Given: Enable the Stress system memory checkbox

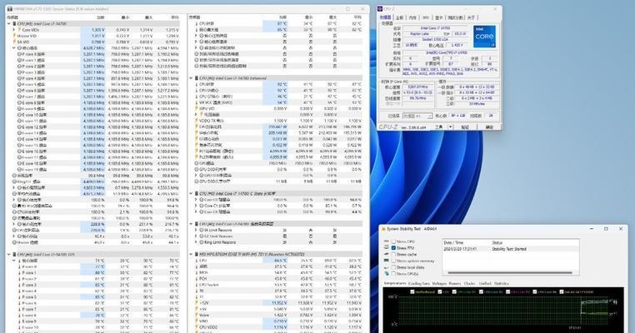Looking at the screenshot, I should coord(393,261).
